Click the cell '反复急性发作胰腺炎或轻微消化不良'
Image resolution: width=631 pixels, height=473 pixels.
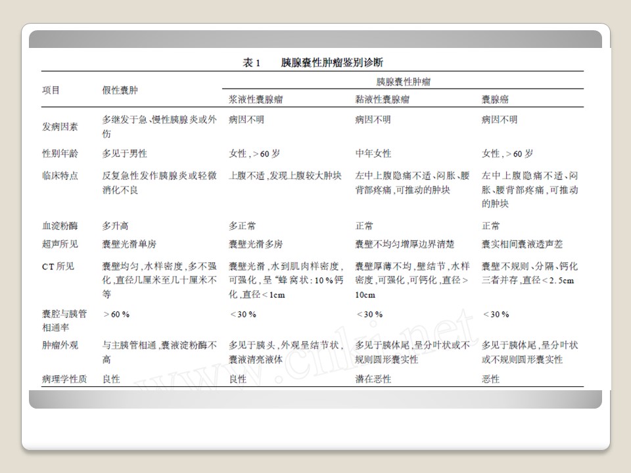[159, 183]
